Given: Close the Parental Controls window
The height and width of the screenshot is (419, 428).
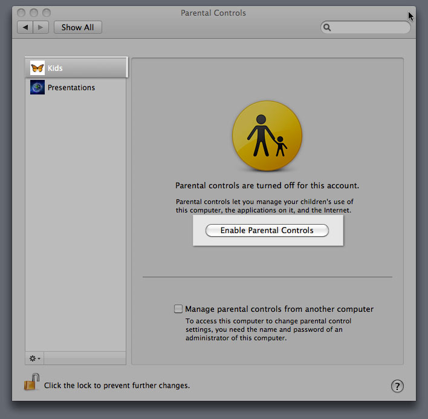Looking at the screenshot, I should pyautogui.click(x=22, y=13).
